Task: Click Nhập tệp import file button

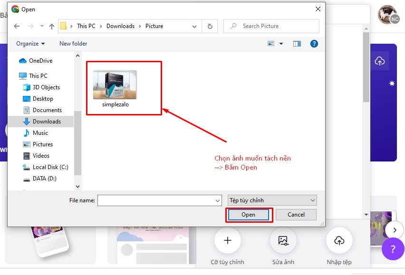Action: coord(339,240)
